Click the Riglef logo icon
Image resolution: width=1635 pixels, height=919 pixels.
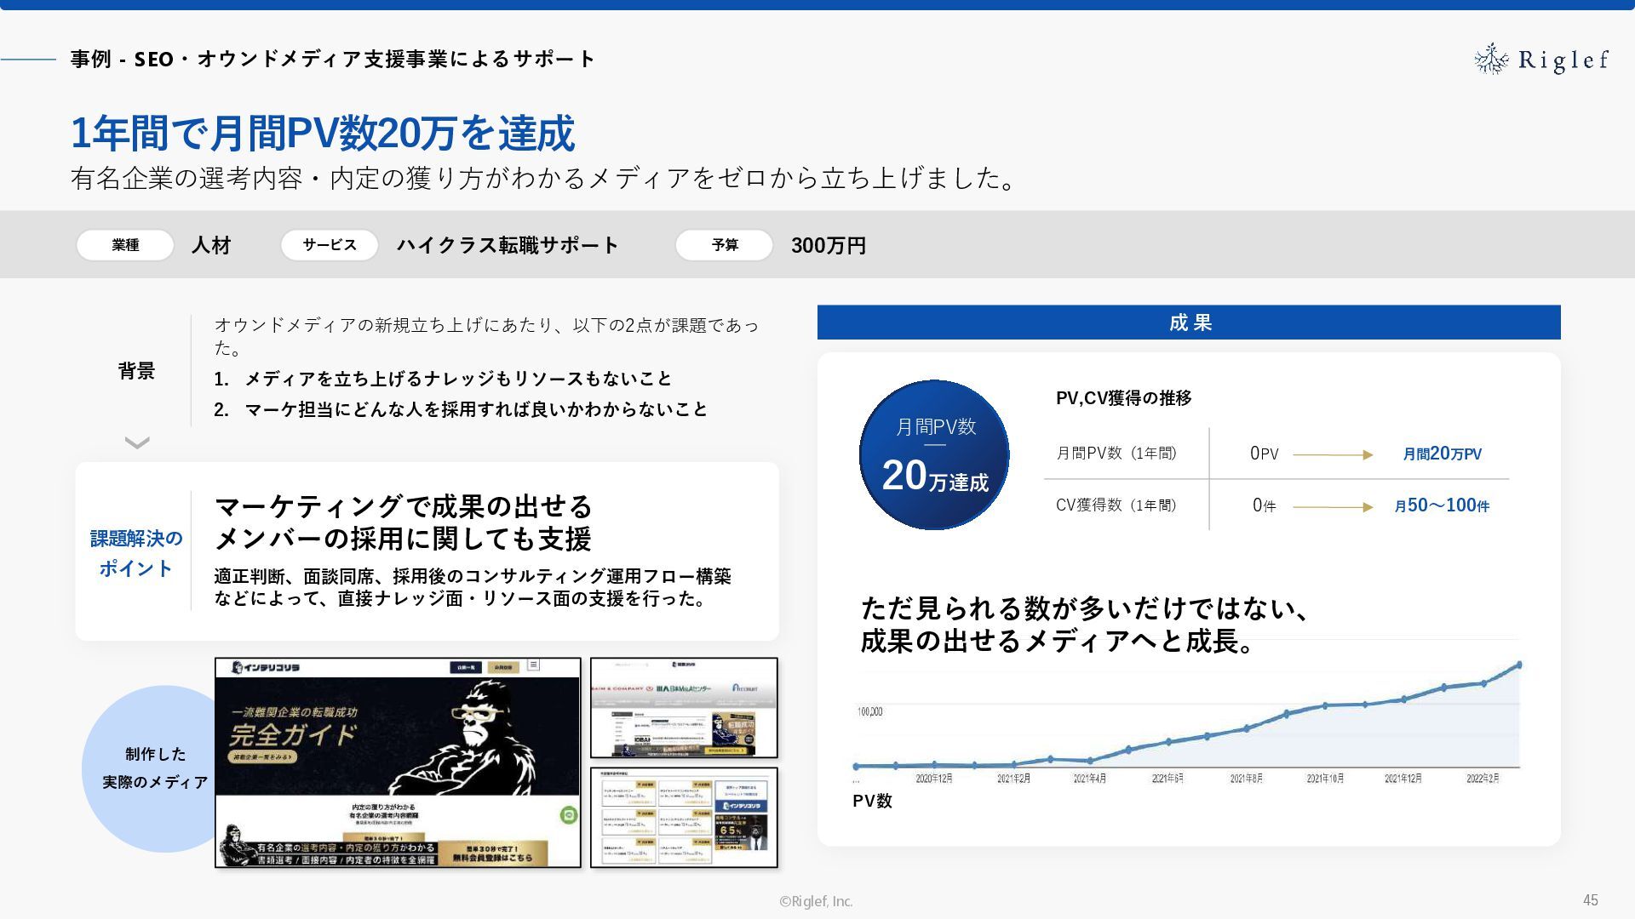(1491, 59)
